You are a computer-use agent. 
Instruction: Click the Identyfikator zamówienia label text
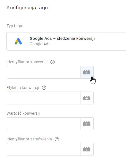29,139
